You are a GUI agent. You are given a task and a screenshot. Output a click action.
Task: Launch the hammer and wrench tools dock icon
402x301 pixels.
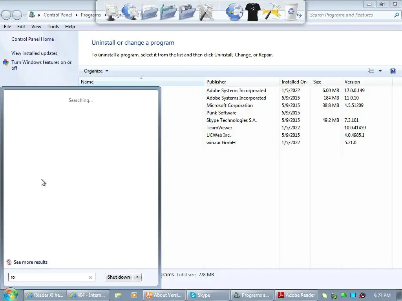pos(206,12)
